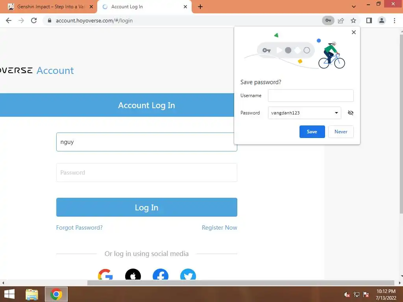Open the Windows Start button
This screenshot has height=302, width=403.
[9, 294]
